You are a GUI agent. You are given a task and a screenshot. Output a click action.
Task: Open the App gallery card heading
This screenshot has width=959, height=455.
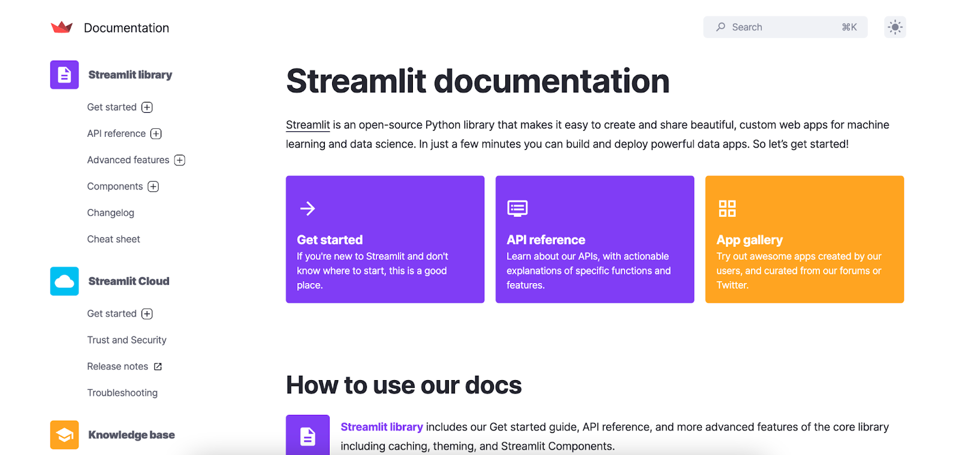pyautogui.click(x=750, y=240)
